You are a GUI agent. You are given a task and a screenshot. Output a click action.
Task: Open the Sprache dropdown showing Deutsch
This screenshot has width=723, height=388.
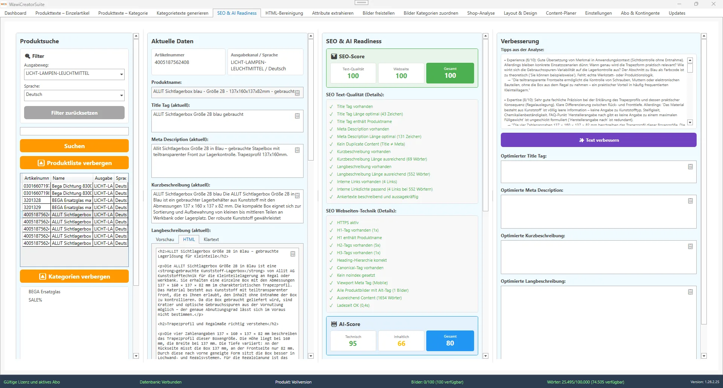[121, 95]
